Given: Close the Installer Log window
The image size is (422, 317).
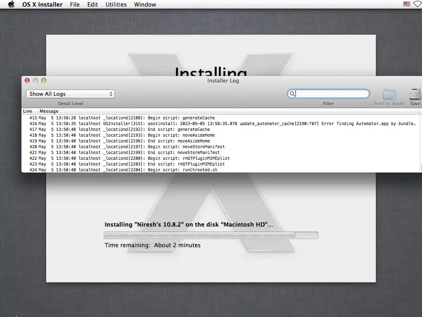Looking at the screenshot, I should 27,80.
